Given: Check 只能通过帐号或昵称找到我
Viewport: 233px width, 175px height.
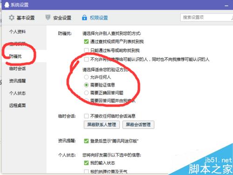Looking at the screenshot, I should [86, 50].
